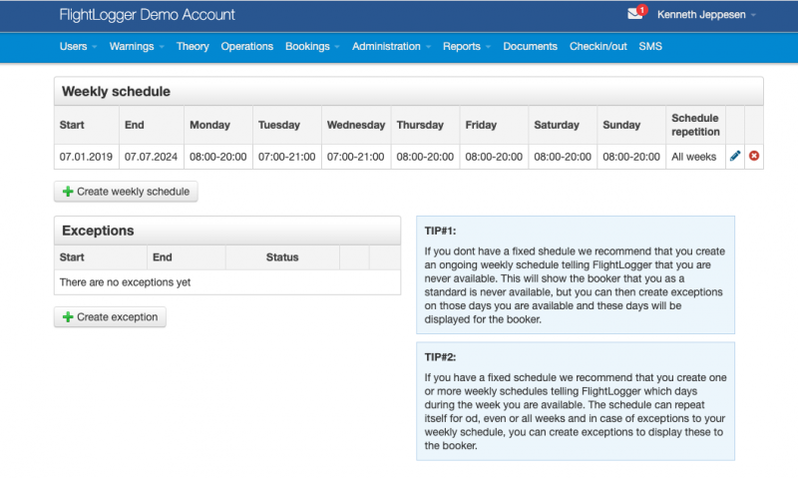Expand the Bookings menu
798x478 pixels.
(312, 46)
